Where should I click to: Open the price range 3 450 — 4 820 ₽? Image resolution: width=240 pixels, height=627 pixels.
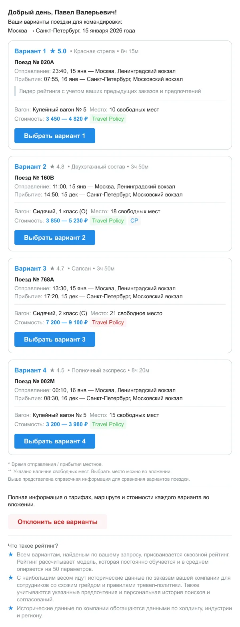[66, 119]
